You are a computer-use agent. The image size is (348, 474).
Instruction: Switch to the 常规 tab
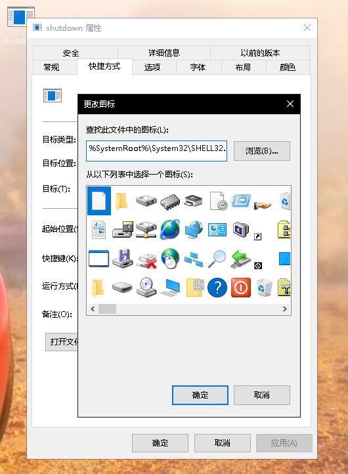54,67
